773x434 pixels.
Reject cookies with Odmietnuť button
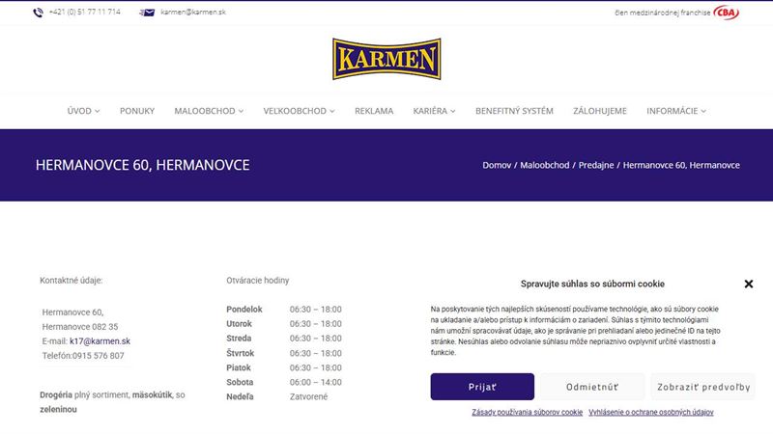tap(592, 387)
